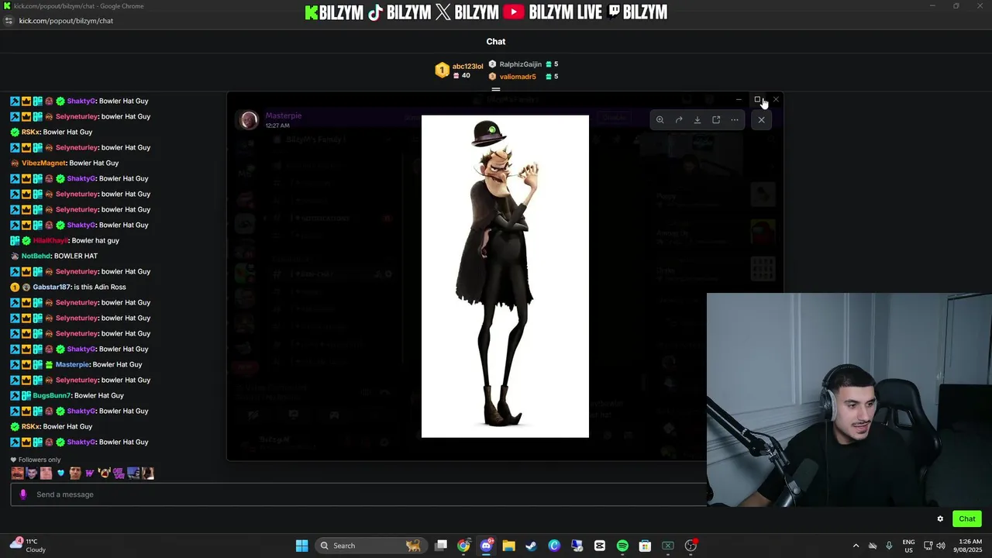Open CapCut on taskbar
Image resolution: width=992 pixels, height=558 pixels.
click(x=600, y=546)
